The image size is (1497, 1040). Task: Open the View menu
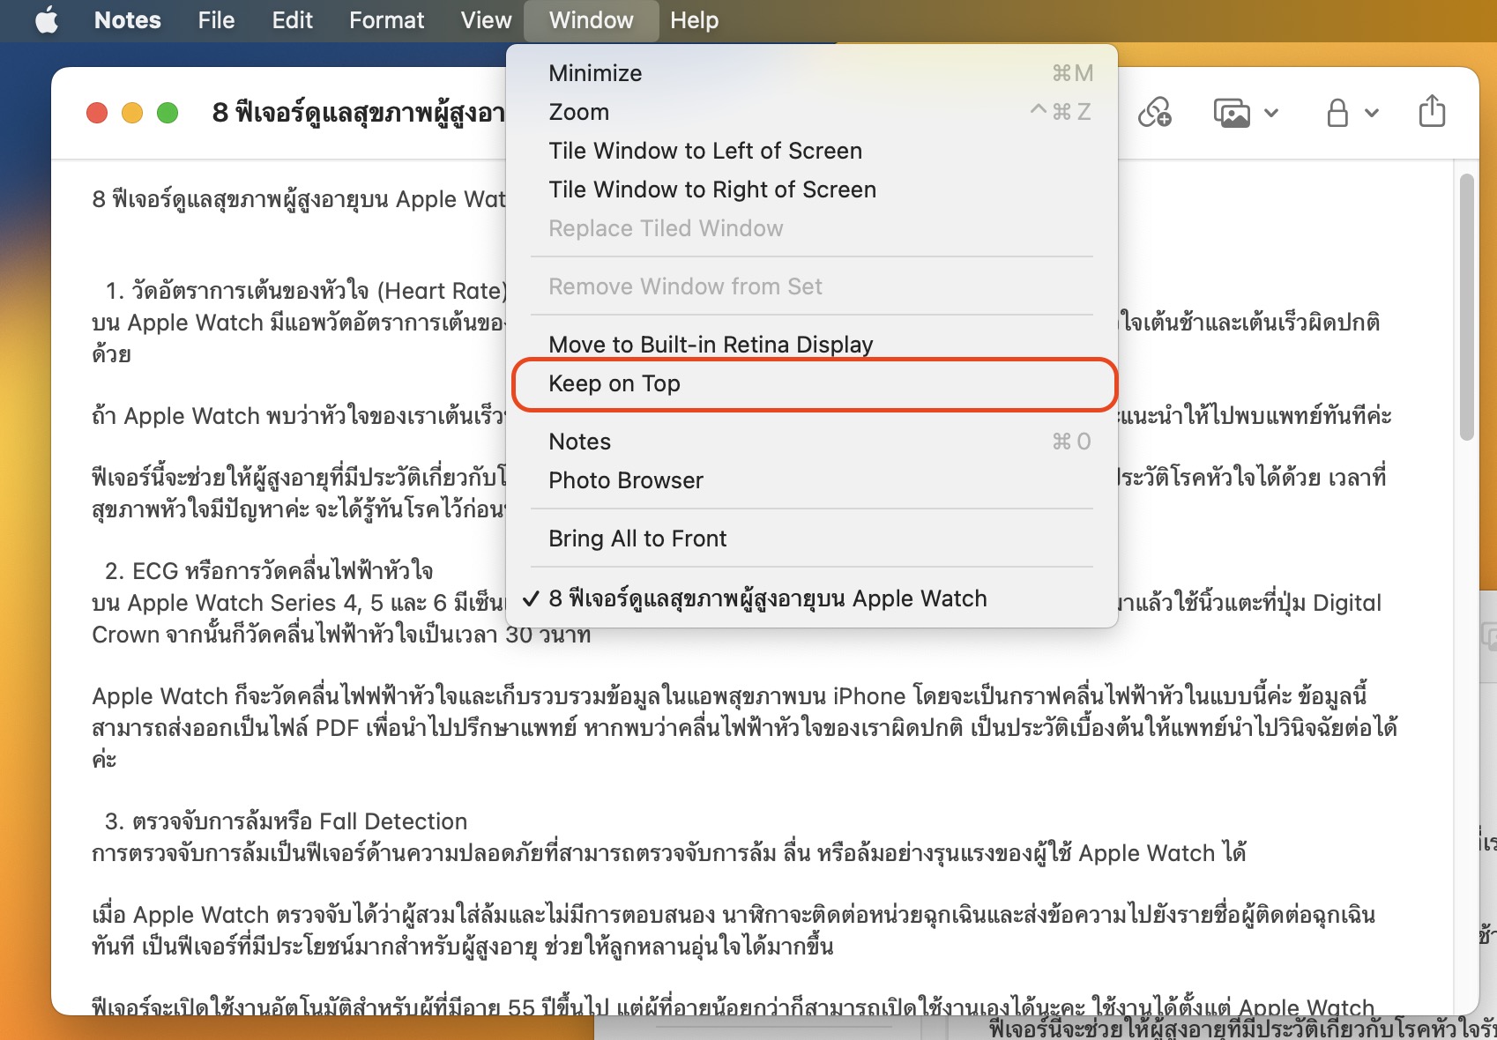coord(486,20)
